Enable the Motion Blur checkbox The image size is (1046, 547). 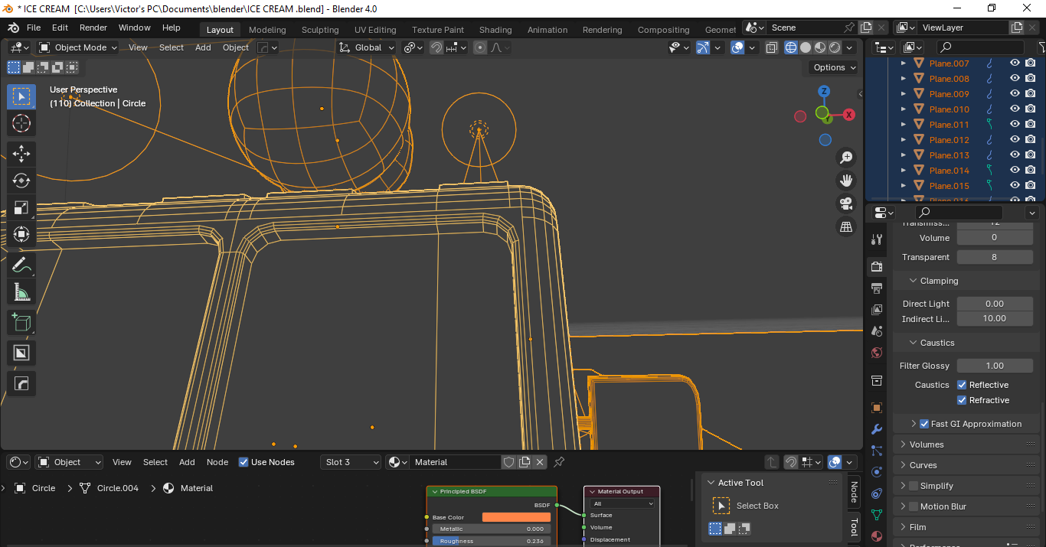click(913, 506)
